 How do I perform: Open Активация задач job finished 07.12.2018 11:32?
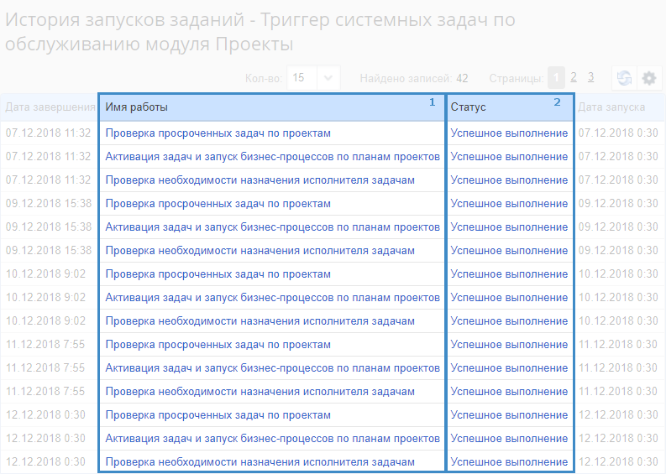272,156
